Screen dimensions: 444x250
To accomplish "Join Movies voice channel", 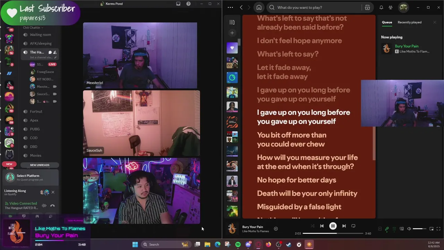I will click(35, 156).
